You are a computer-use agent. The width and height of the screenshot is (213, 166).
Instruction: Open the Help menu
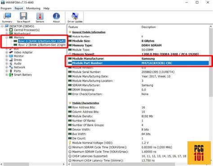coord(46,9)
